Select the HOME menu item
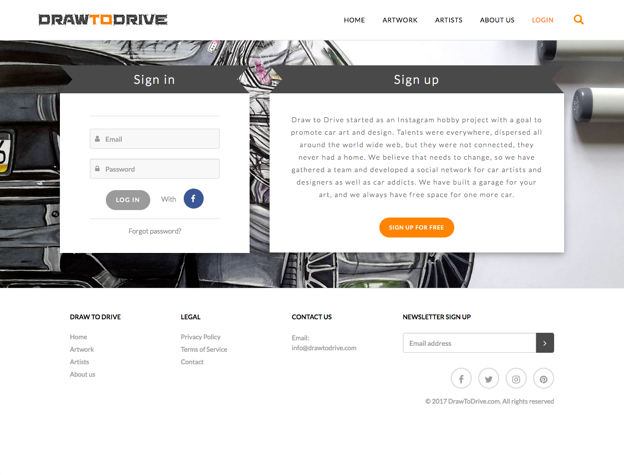This screenshot has width=624, height=475. point(354,20)
